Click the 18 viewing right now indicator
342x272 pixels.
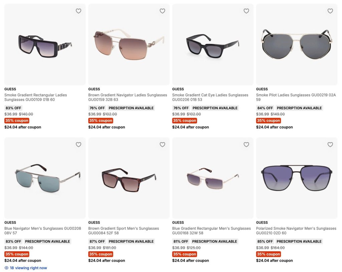[26, 268]
